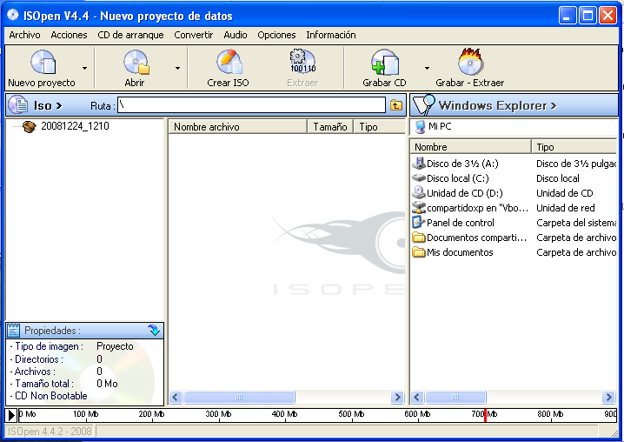Image resolution: width=624 pixels, height=442 pixels.
Task: Click the red 700 Mb capacity marker
Action: click(485, 415)
